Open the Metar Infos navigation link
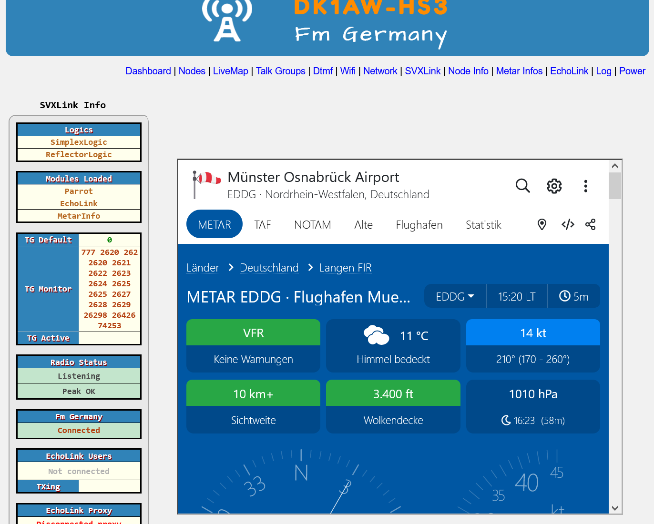 tap(519, 71)
